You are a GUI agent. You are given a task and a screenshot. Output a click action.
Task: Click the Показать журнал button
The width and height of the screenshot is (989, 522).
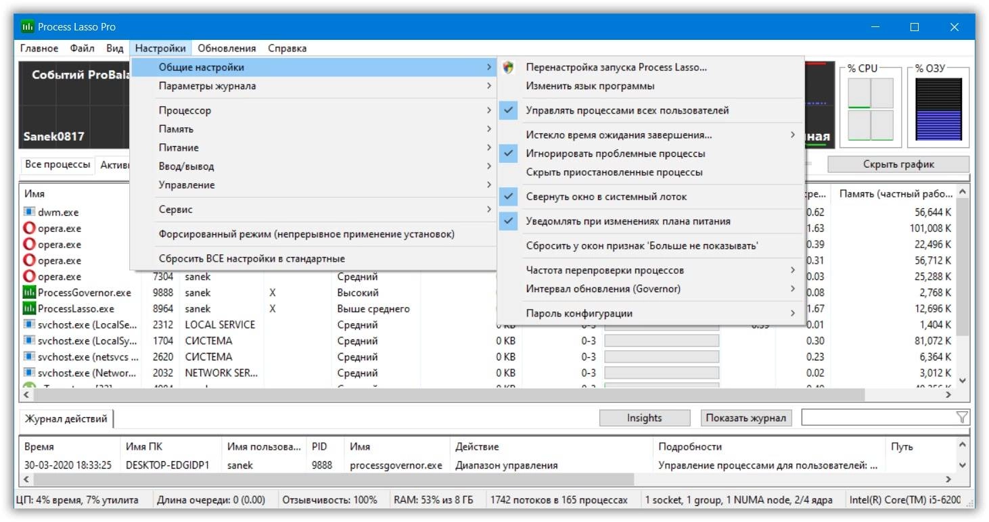746,418
